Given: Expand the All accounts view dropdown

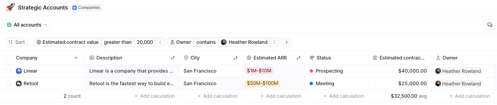Looking at the screenshot, I should 27,25.
